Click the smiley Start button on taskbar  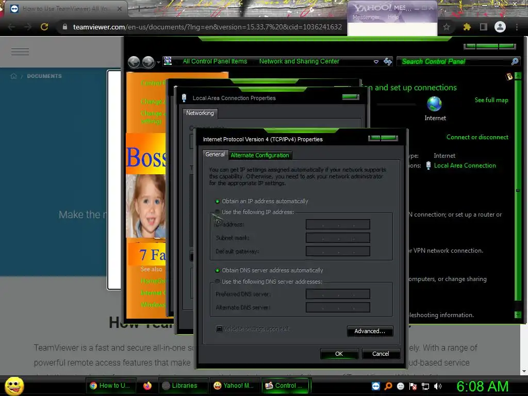pyautogui.click(x=14, y=386)
